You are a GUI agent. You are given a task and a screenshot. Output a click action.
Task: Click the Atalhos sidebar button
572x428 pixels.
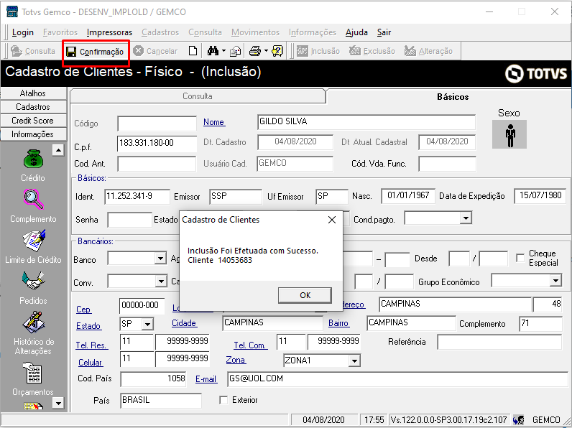[33, 93]
